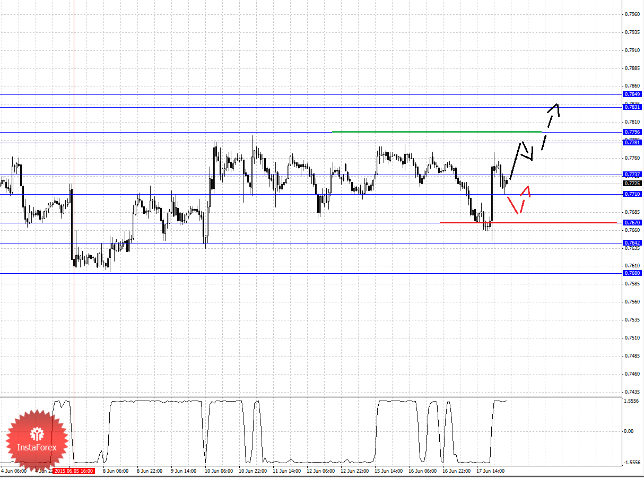The image size is (644, 478).
Task: Click the 0.7710 blue price level label
Action: [x=632, y=194]
